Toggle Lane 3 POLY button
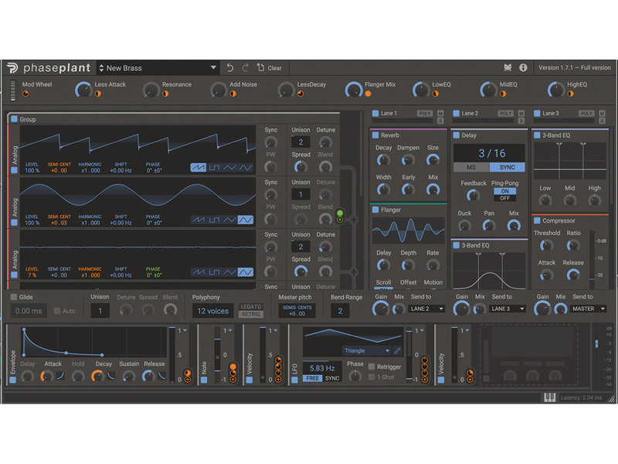618x464 pixels. pos(586,113)
